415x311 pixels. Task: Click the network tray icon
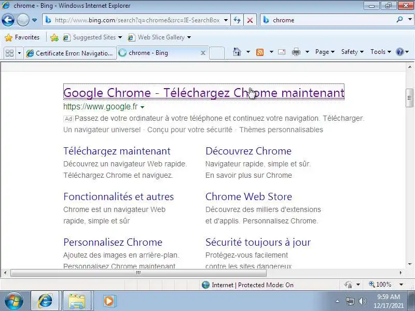pyautogui.click(x=350, y=301)
